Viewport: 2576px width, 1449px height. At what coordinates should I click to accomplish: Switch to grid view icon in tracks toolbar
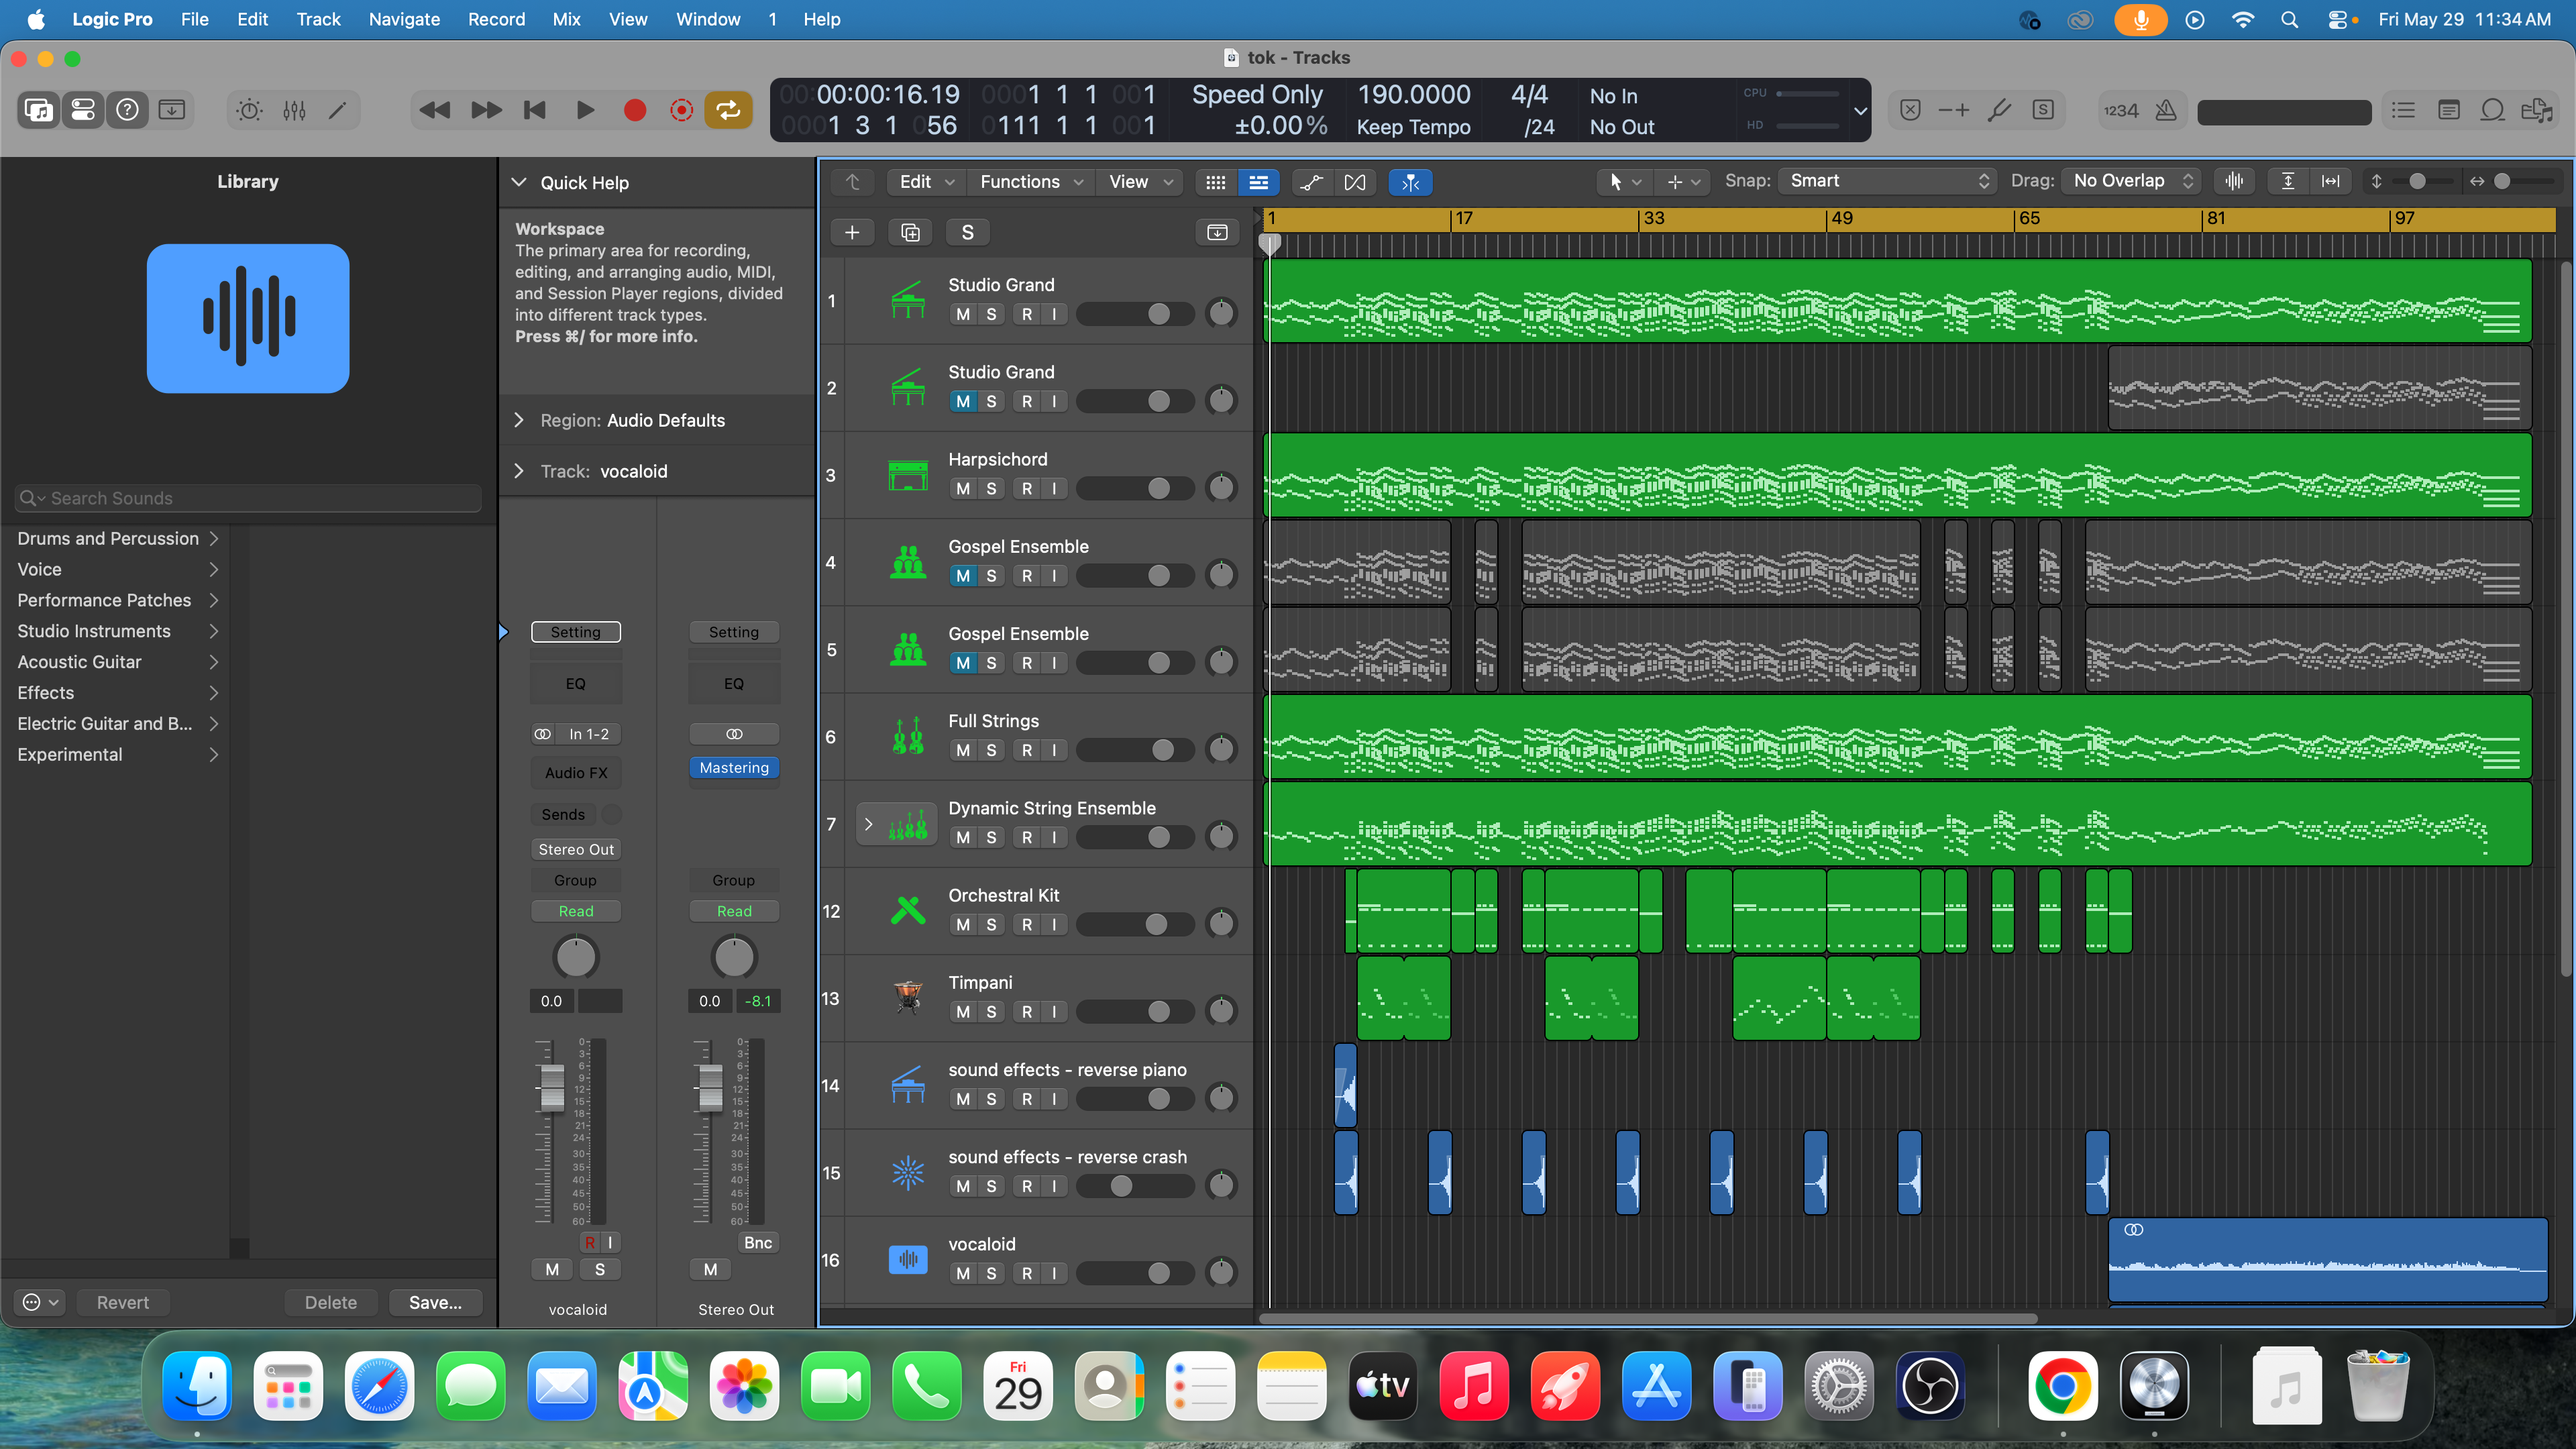pos(1216,182)
